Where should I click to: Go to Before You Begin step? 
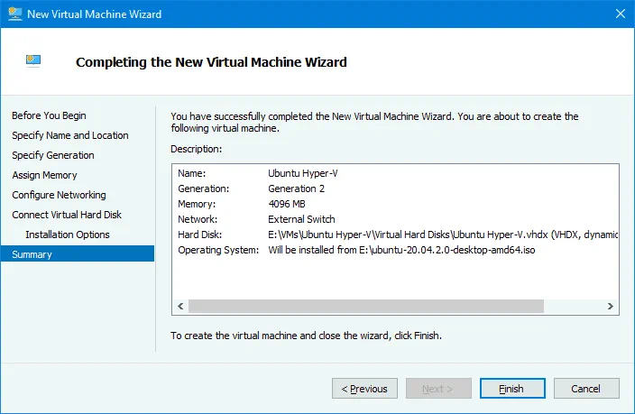coord(49,115)
